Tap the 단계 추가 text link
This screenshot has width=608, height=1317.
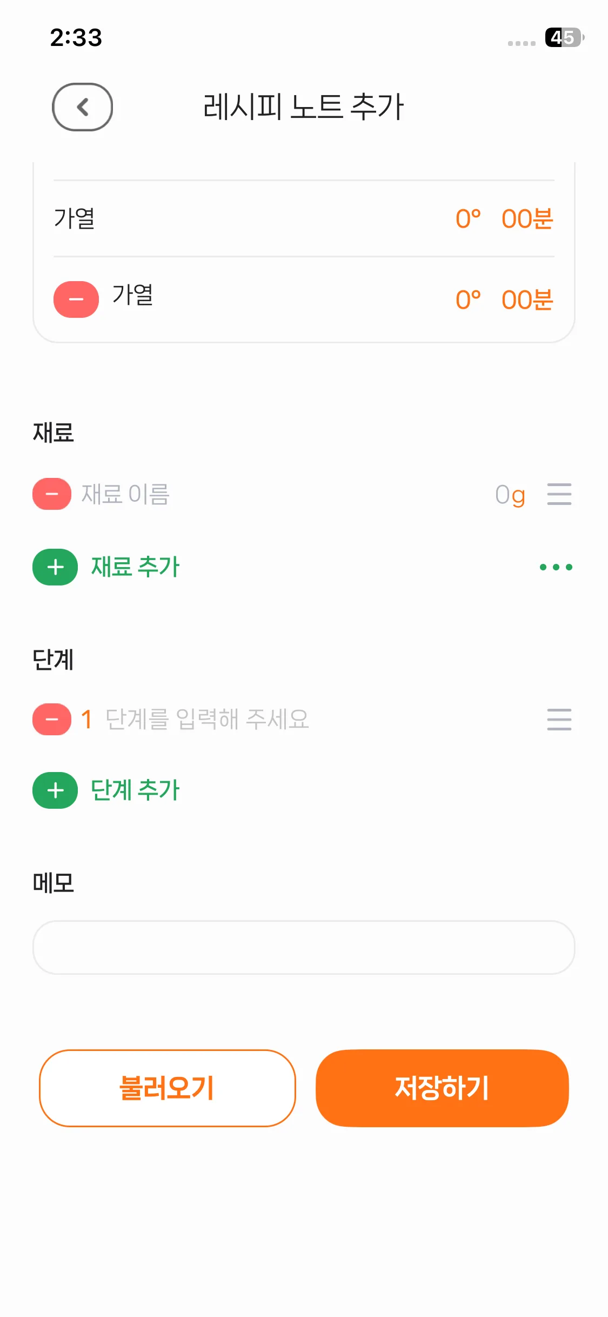coord(135,790)
